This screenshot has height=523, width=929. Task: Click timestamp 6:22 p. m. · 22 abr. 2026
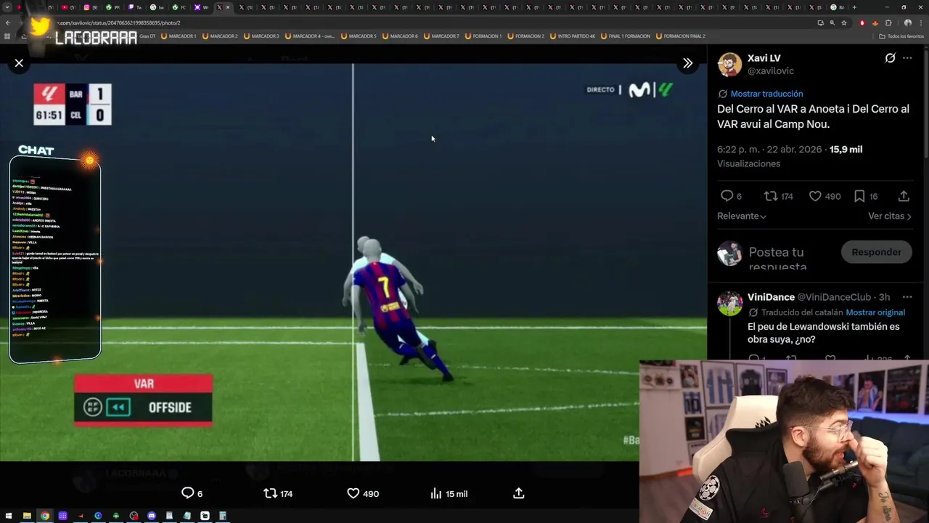(x=769, y=149)
